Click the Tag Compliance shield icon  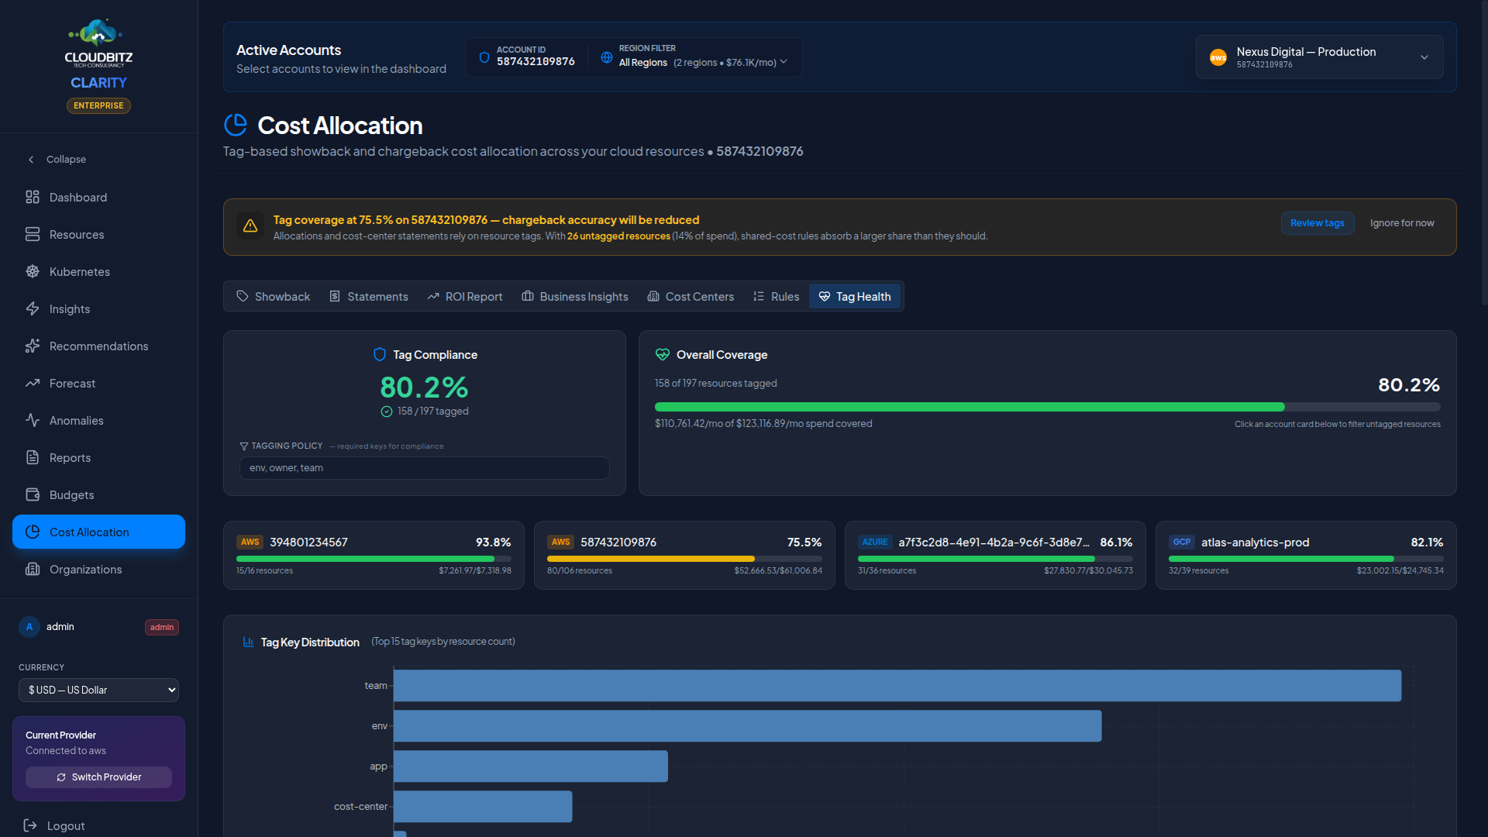[x=380, y=354]
